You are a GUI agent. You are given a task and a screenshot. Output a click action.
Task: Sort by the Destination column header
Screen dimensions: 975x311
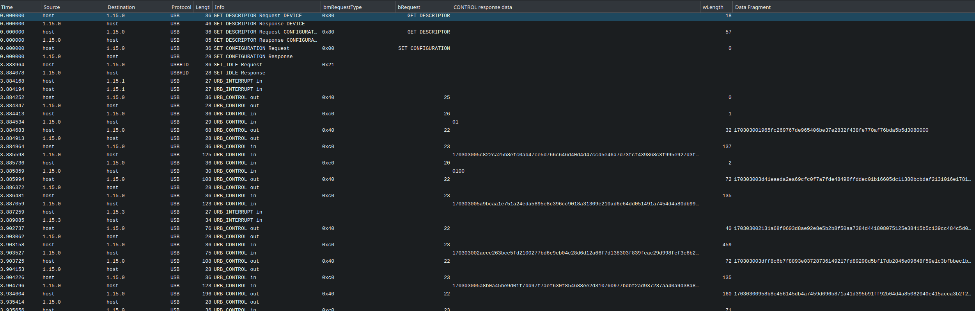click(x=137, y=7)
